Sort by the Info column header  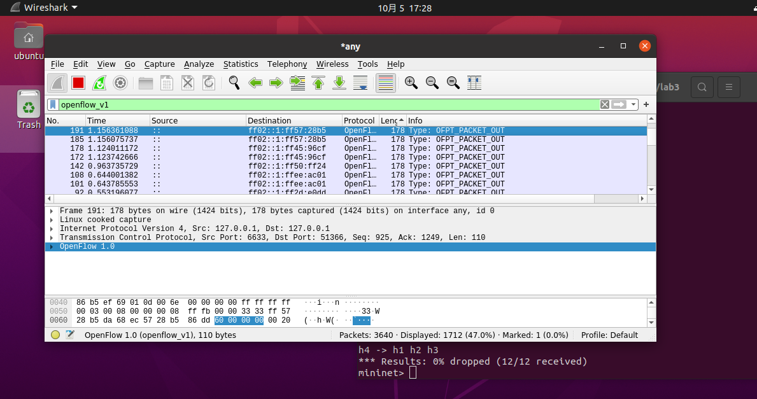pos(527,121)
